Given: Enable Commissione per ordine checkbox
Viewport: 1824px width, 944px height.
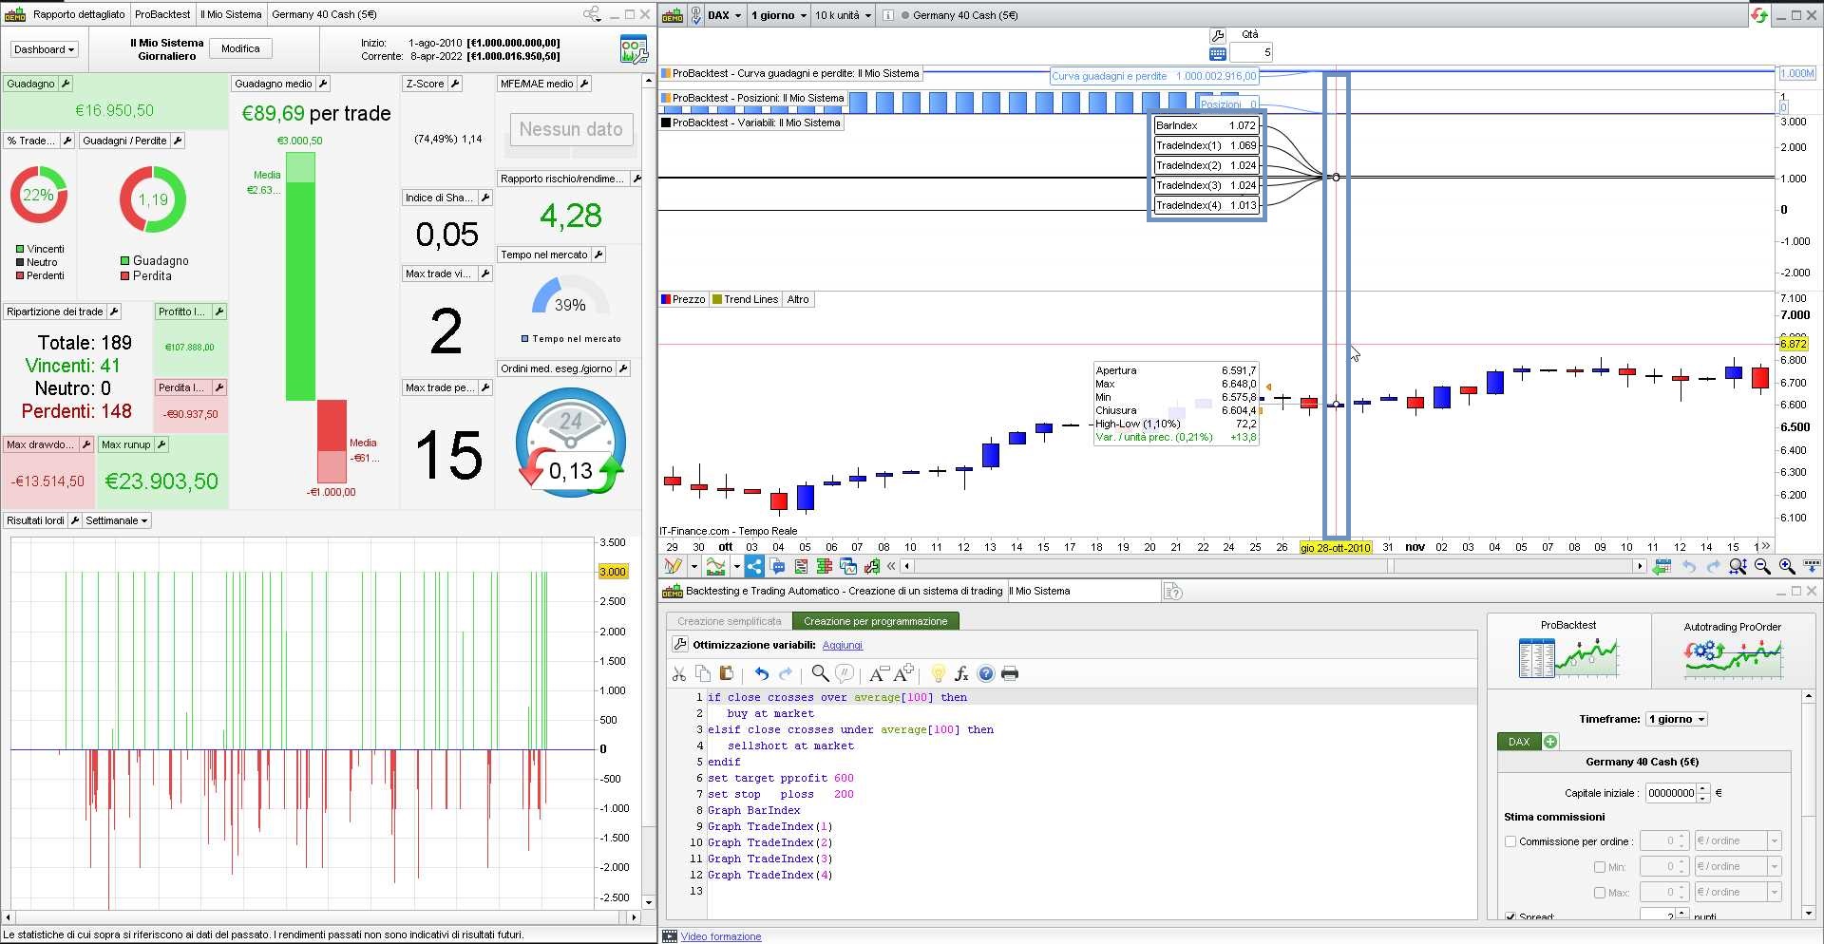Looking at the screenshot, I should coord(1510,841).
